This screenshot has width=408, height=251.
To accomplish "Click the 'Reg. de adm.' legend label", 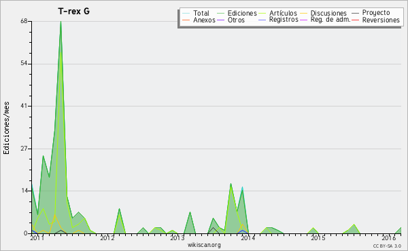I will 330,20.
